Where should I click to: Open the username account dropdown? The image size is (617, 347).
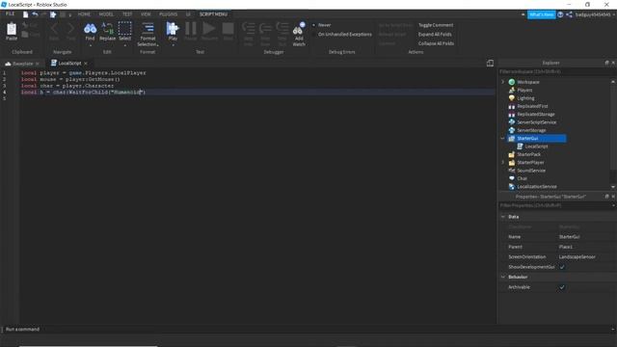pyautogui.click(x=613, y=14)
